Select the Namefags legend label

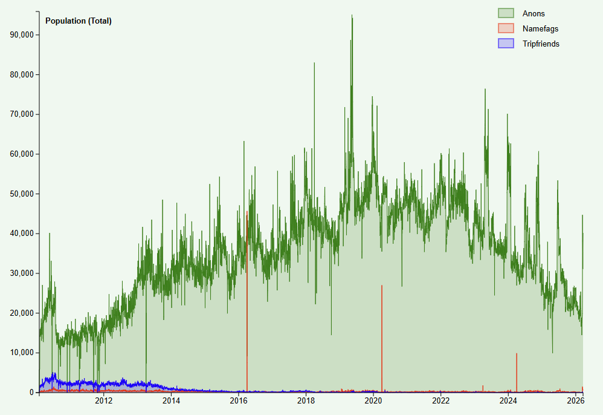point(540,28)
